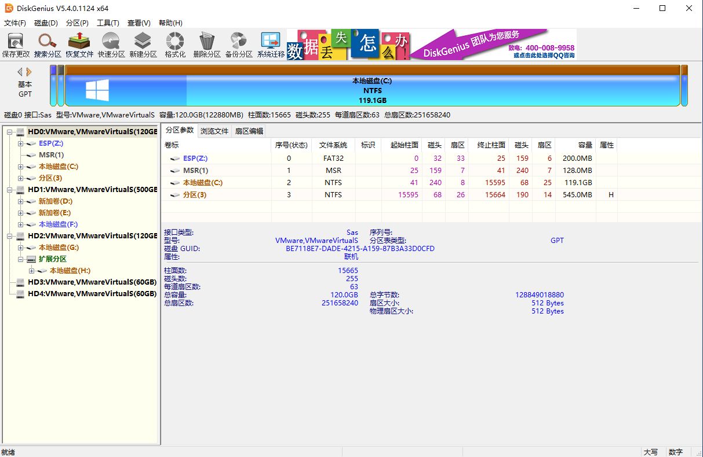Go to previous disk with left arrow
This screenshot has height=457, width=703.
[x=20, y=72]
